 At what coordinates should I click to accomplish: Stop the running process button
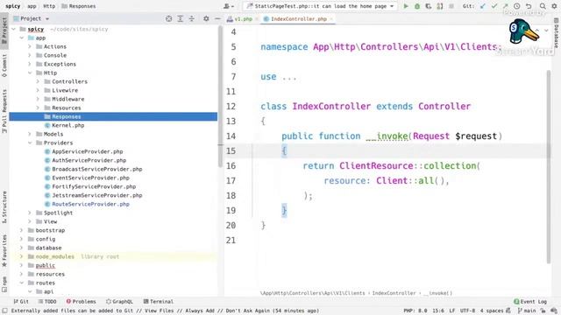(451, 6)
